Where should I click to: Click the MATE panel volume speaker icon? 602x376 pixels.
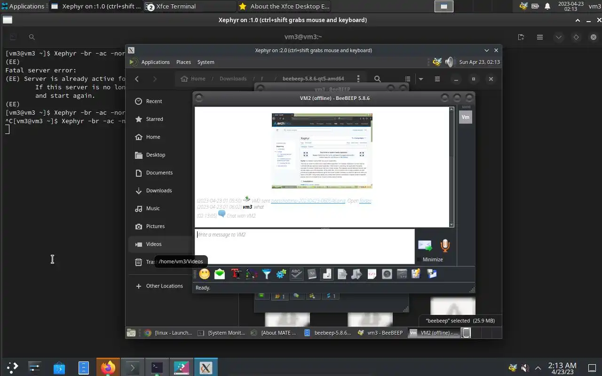tap(450, 62)
